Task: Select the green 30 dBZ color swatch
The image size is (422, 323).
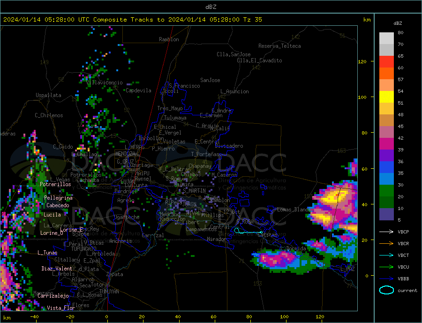Action: [x=386, y=190]
